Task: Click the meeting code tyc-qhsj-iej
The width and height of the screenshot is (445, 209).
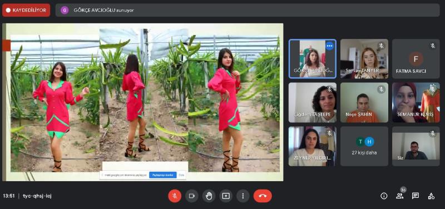Action: 37,196
